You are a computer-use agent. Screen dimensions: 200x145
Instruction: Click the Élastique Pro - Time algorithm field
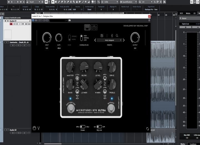pyautogui.click(x=151, y=9)
